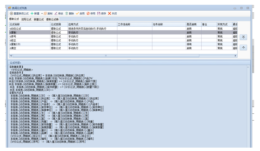Click the green plus 新建 icon
Image resolution: width=260 pixels, height=151 pixels.
click(32, 13)
